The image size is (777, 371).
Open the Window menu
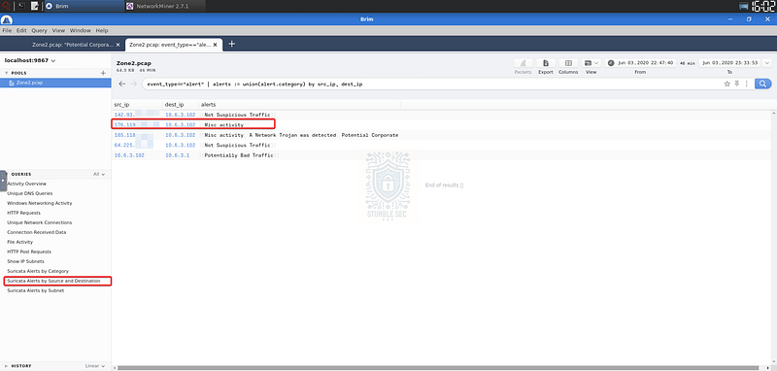coord(81,30)
